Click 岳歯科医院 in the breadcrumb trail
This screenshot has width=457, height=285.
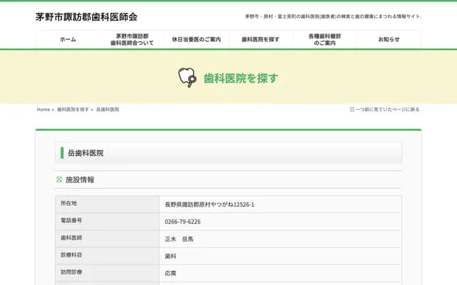pos(107,110)
